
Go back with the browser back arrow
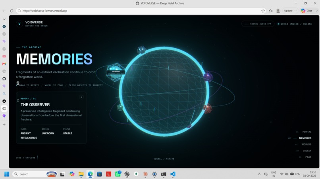pos(4,11)
